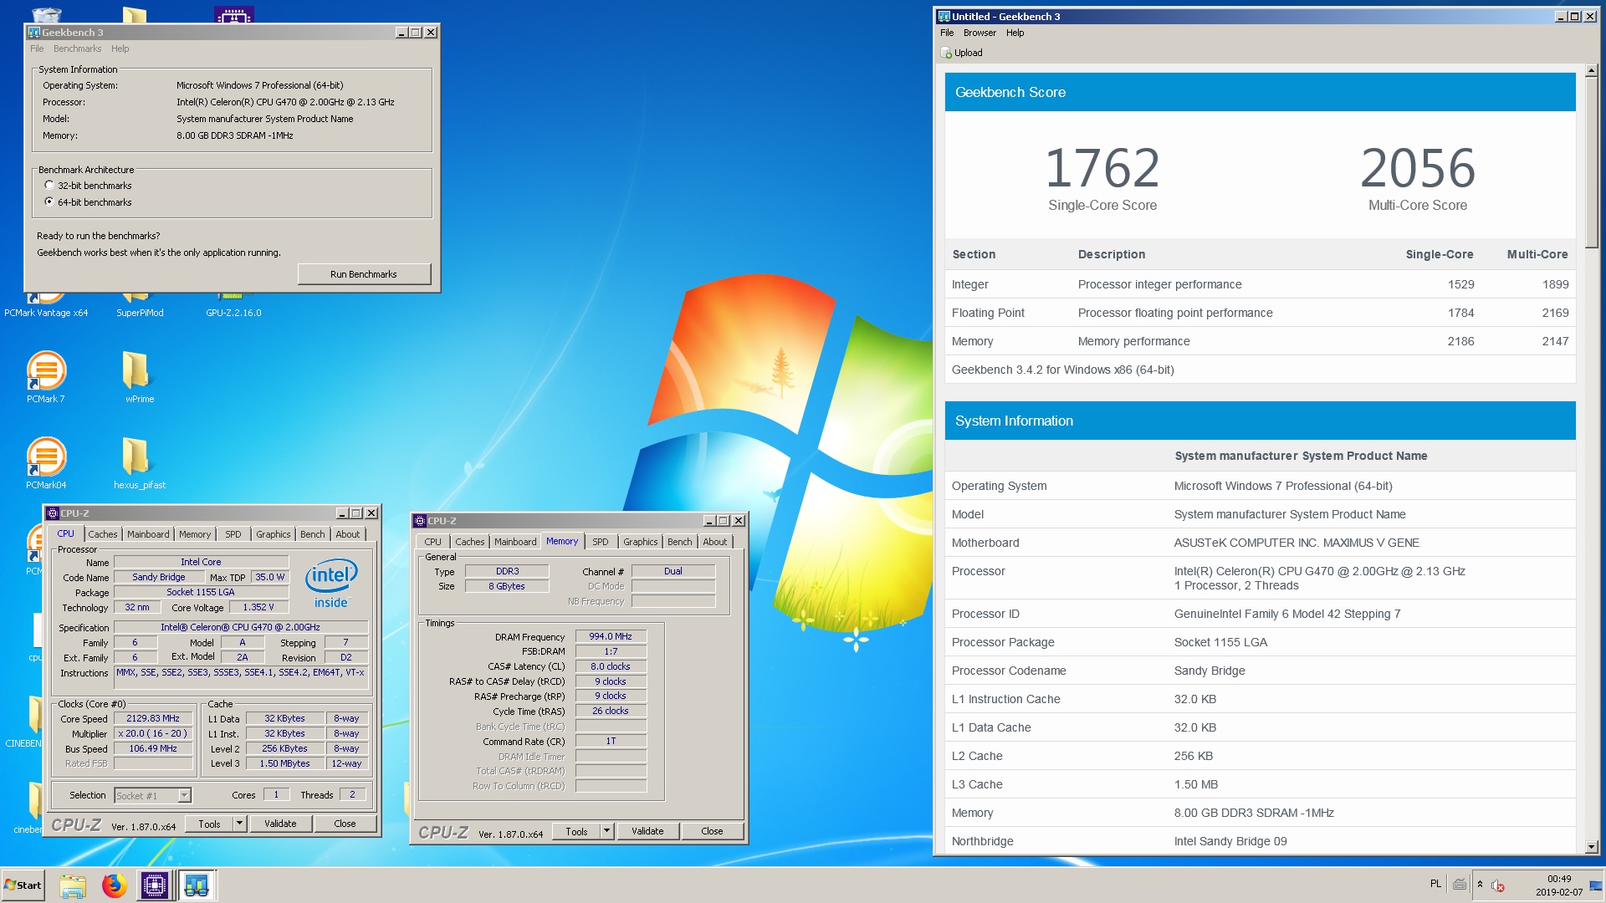Click the DRAM Frequency value field
The width and height of the screenshot is (1606, 903).
pyautogui.click(x=611, y=636)
